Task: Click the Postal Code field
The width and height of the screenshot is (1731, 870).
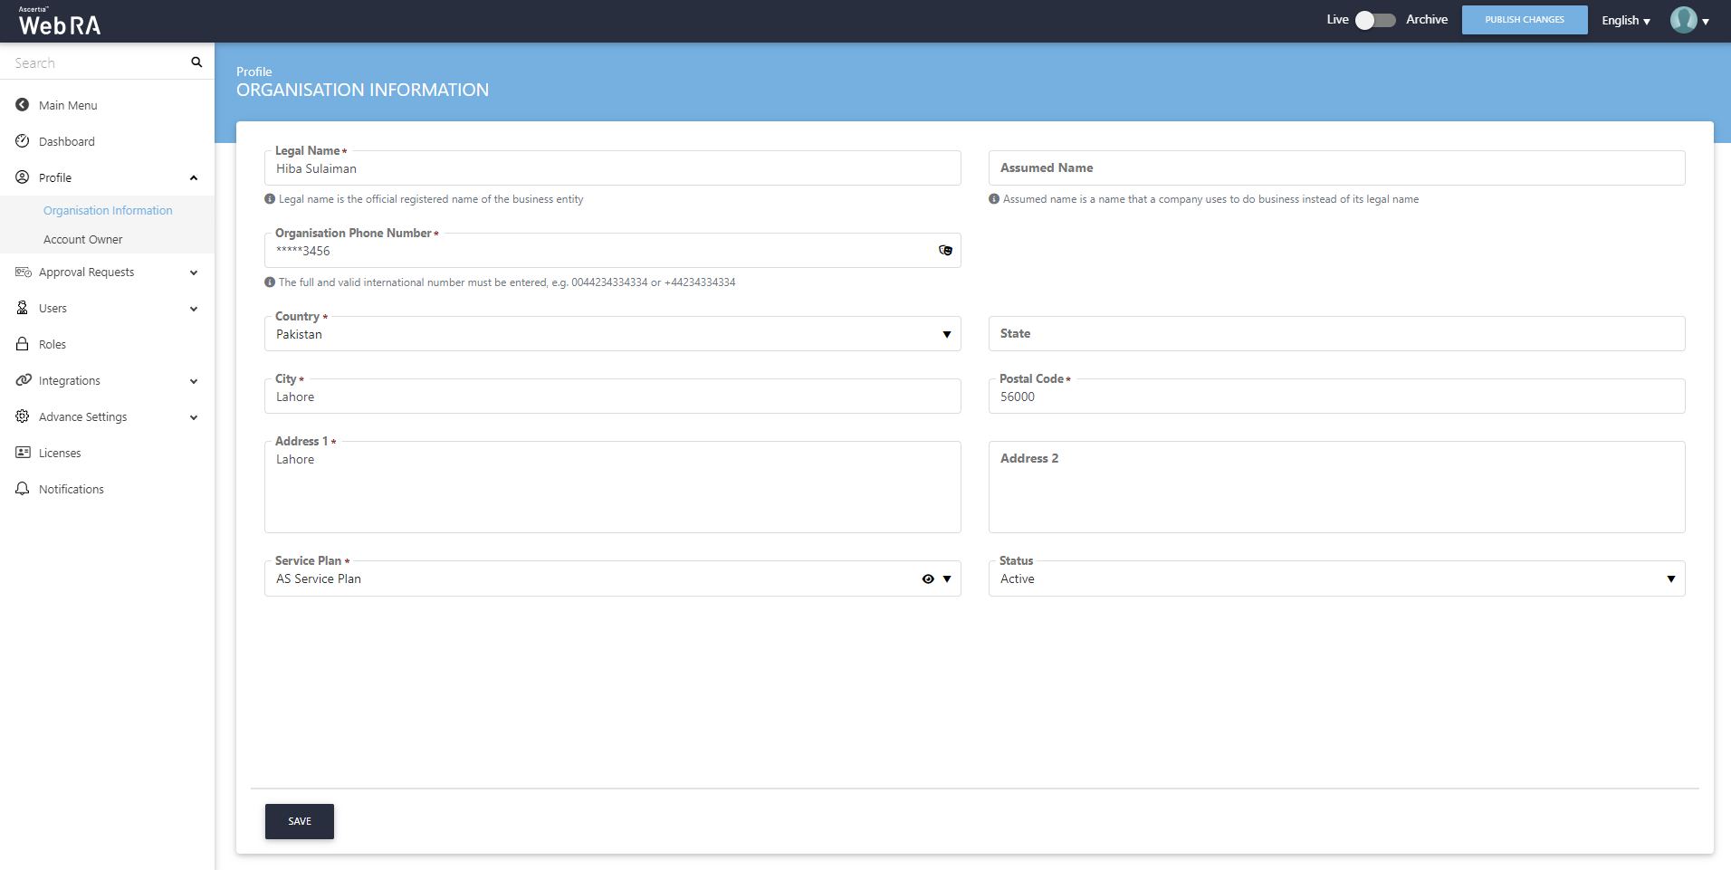Action: pos(1337,397)
